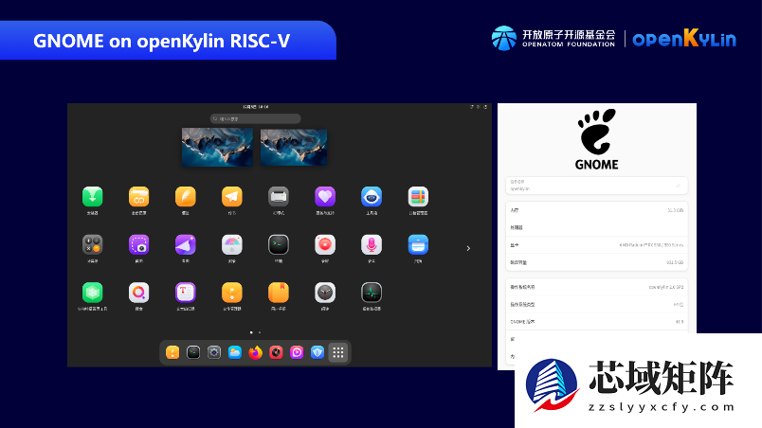762x428 pixels.
Task: Open the system status menu in the top bar
Action: point(479,107)
